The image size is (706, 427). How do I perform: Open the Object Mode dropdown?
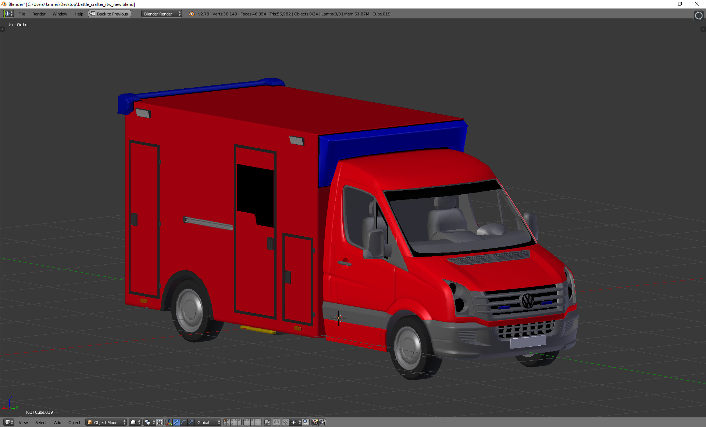pyautogui.click(x=106, y=422)
